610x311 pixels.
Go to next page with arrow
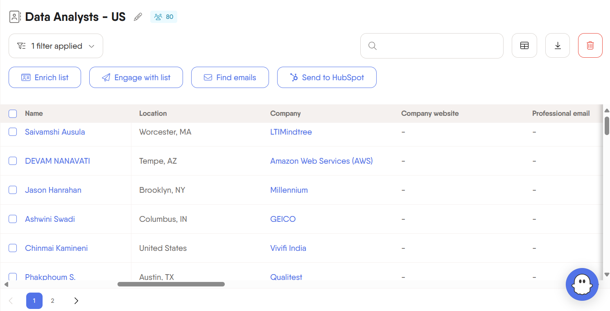click(x=76, y=301)
